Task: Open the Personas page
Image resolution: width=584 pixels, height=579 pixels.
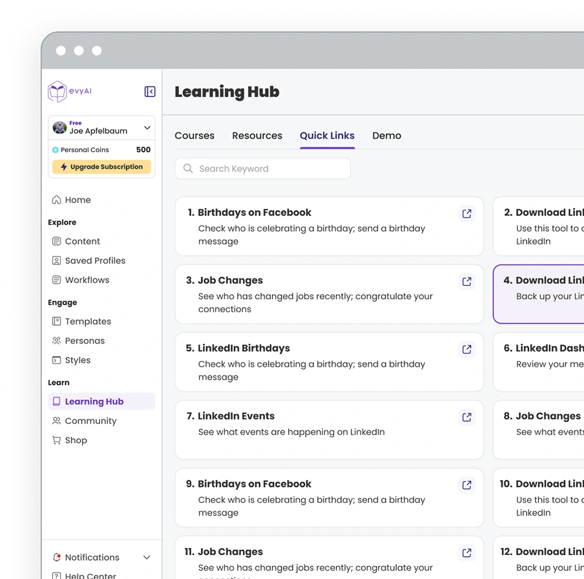Action: 85,341
